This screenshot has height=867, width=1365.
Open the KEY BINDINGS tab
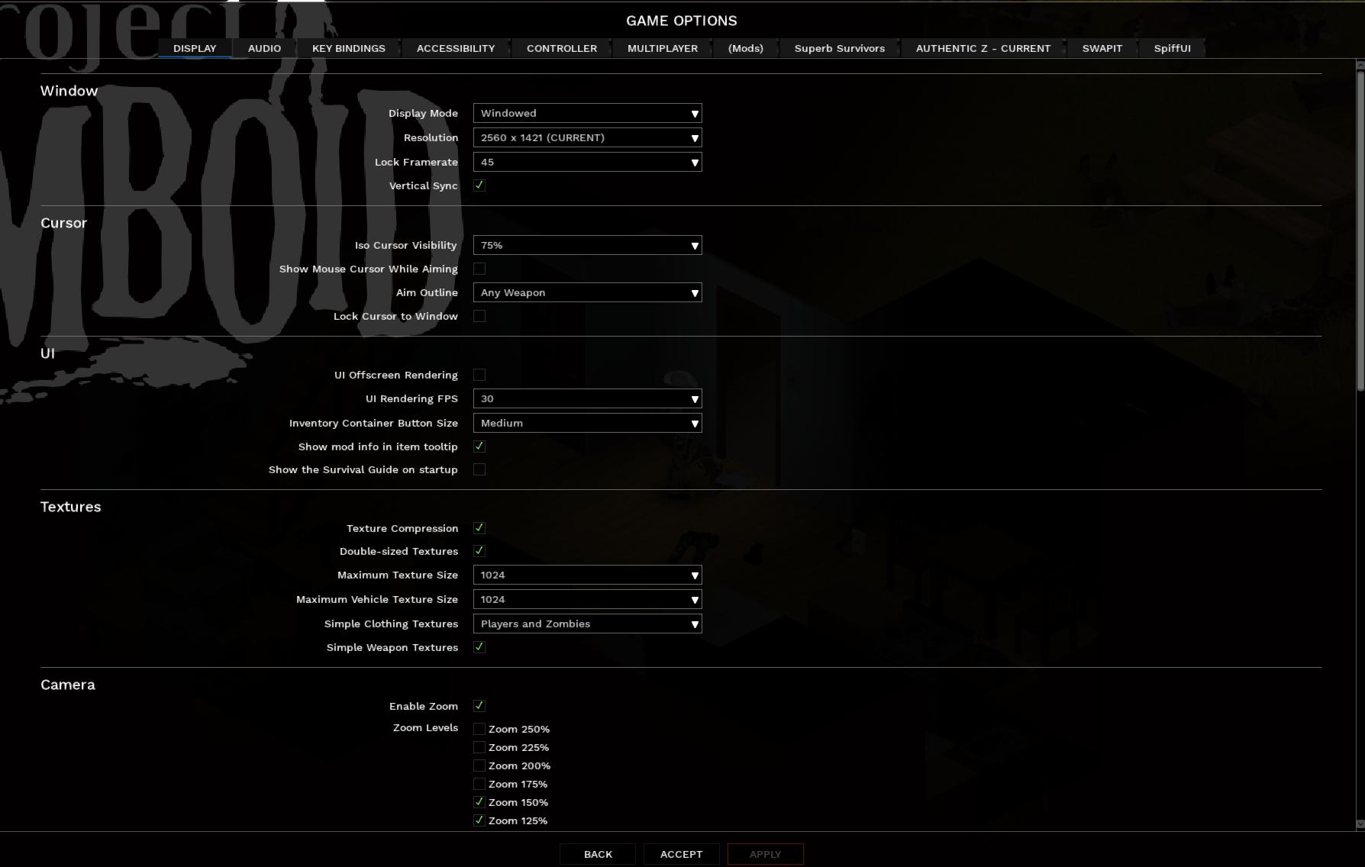(x=349, y=48)
